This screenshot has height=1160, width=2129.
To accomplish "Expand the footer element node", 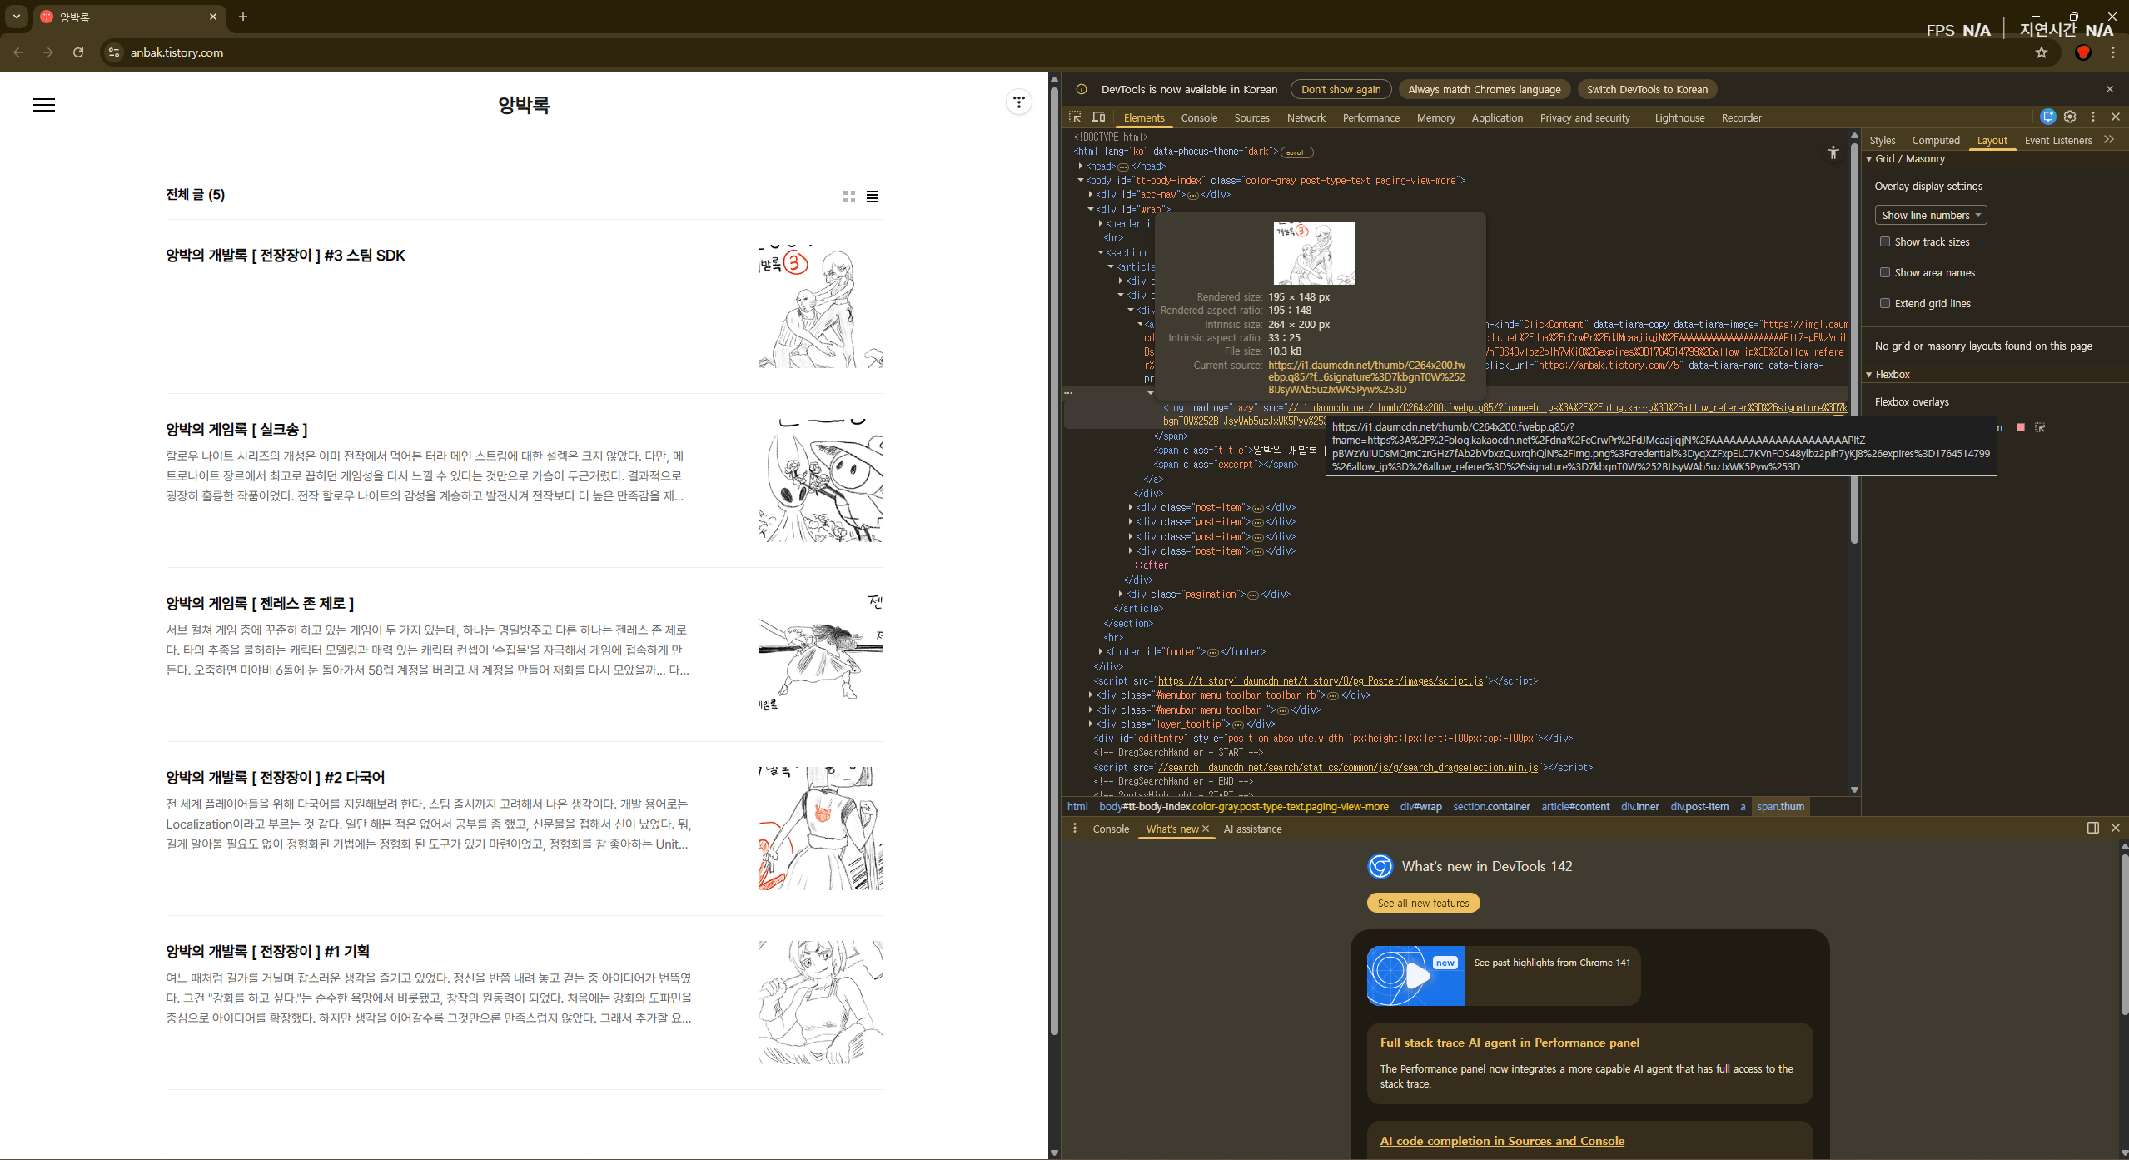I will click(1101, 652).
